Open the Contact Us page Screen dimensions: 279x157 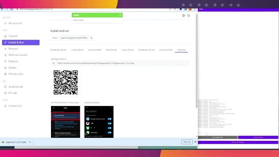point(15,106)
